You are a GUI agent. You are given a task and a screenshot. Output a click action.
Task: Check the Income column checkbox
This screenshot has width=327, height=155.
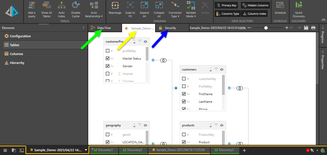(108, 74)
